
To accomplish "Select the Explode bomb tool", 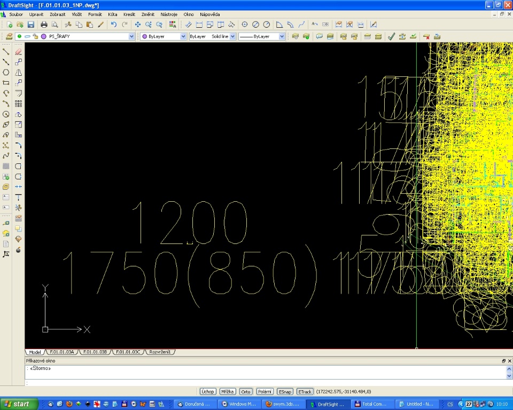I will tap(18, 250).
